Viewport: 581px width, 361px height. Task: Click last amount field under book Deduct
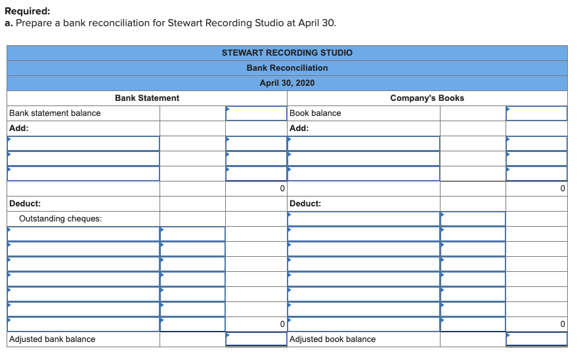(x=473, y=324)
